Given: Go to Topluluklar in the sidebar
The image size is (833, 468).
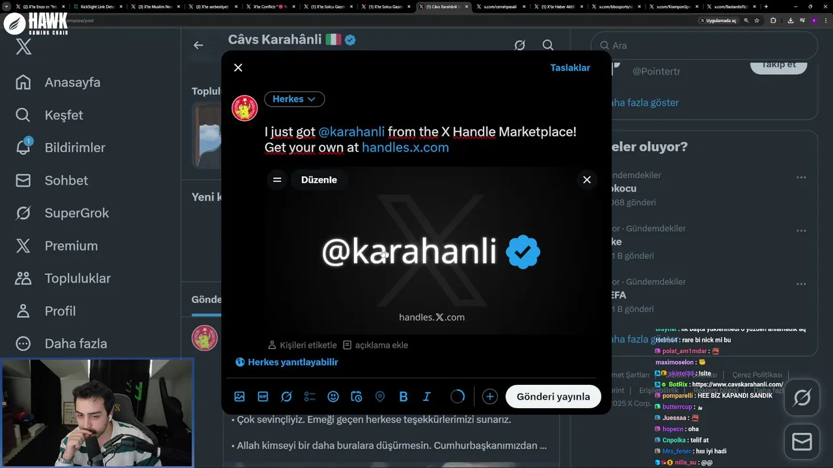Looking at the screenshot, I should (63, 278).
